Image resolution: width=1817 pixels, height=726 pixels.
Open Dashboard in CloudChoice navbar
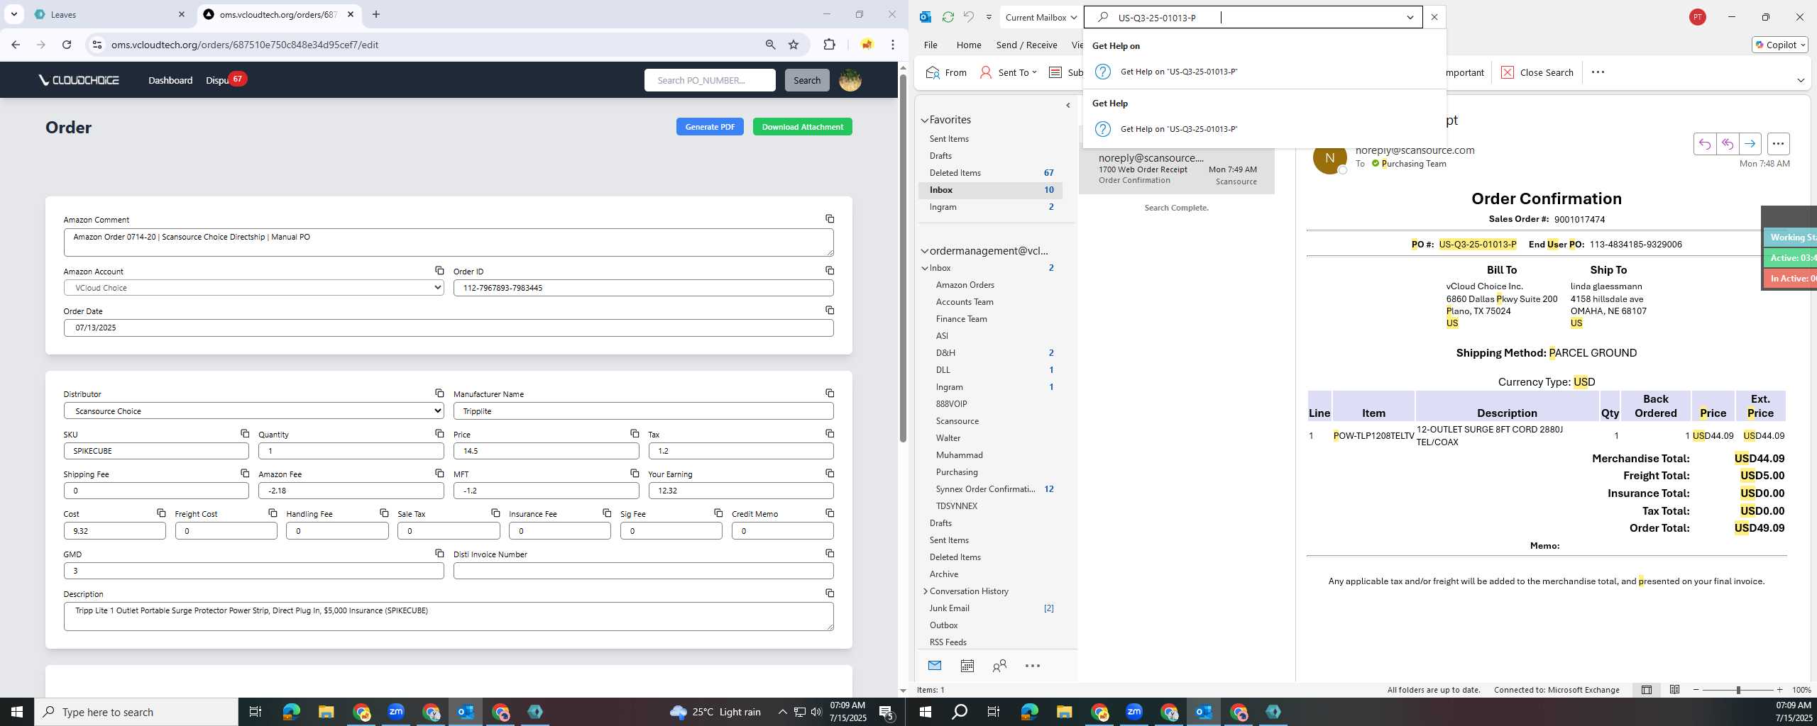[170, 80]
